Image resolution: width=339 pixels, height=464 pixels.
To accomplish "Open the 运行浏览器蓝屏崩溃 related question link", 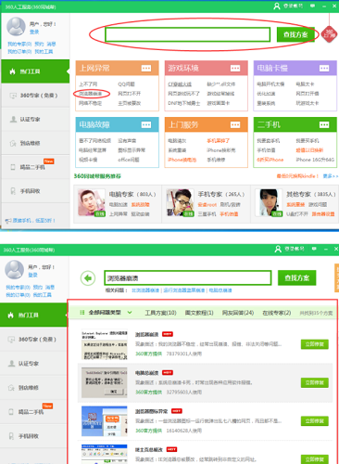I will (184, 290).
